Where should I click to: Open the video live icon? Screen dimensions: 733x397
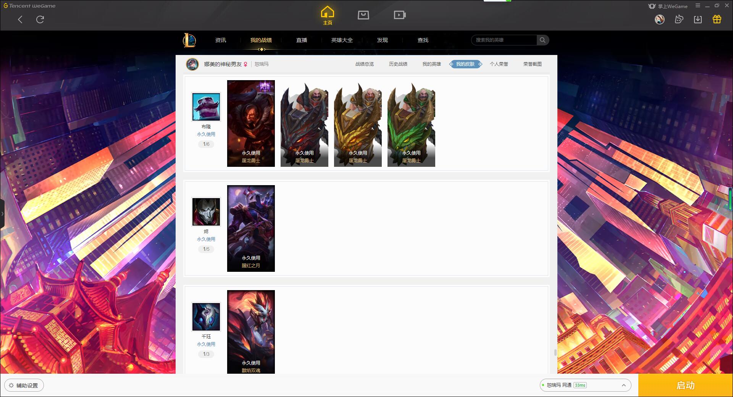[400, 15]
